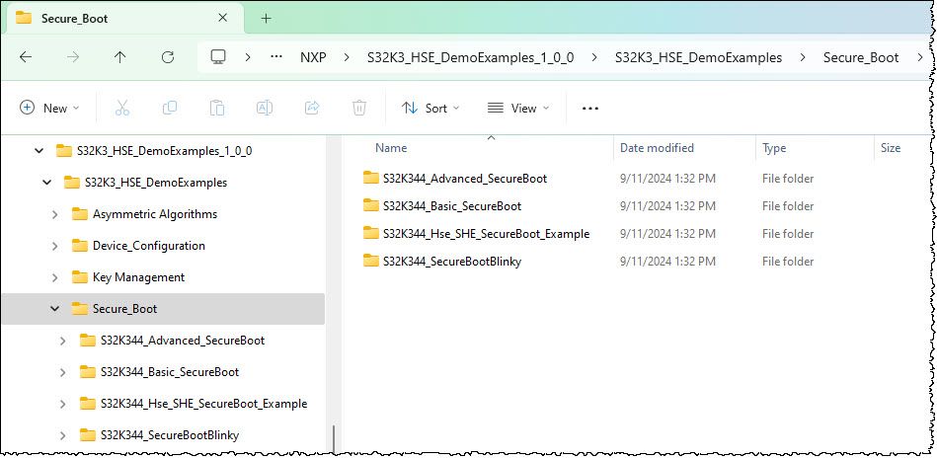Open chevron dropdown after NXP breadcrumb

pos(347,57)
